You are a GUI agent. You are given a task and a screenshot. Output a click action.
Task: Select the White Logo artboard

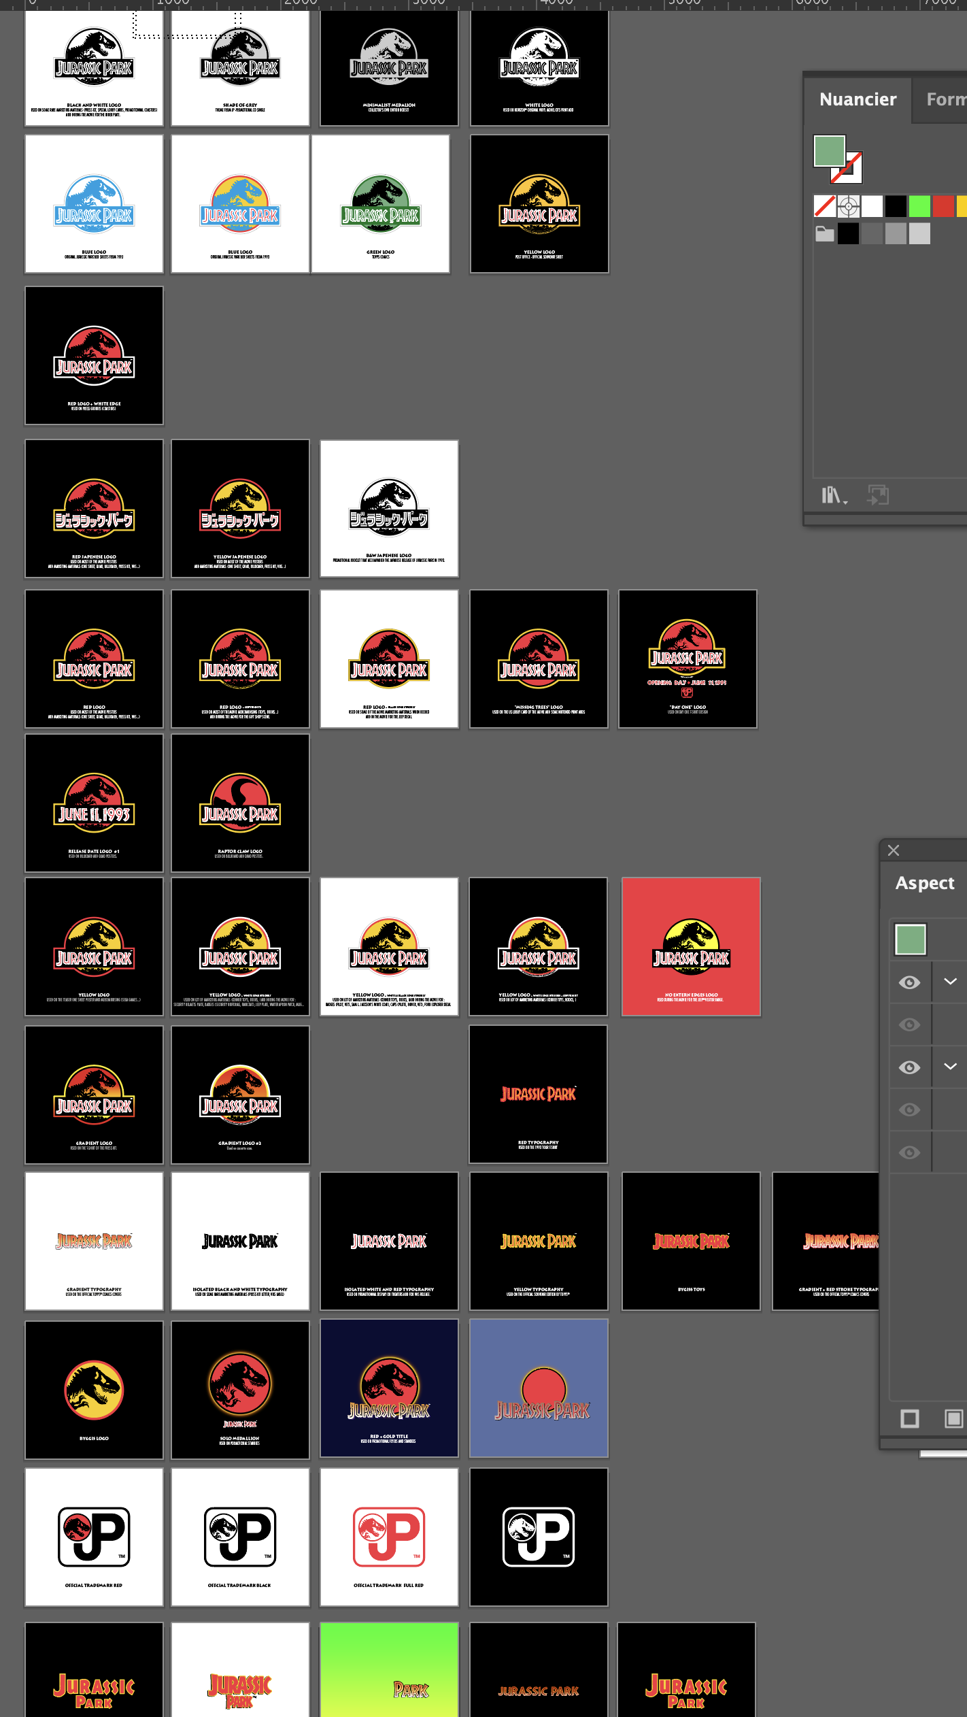[x=539, y=68]
